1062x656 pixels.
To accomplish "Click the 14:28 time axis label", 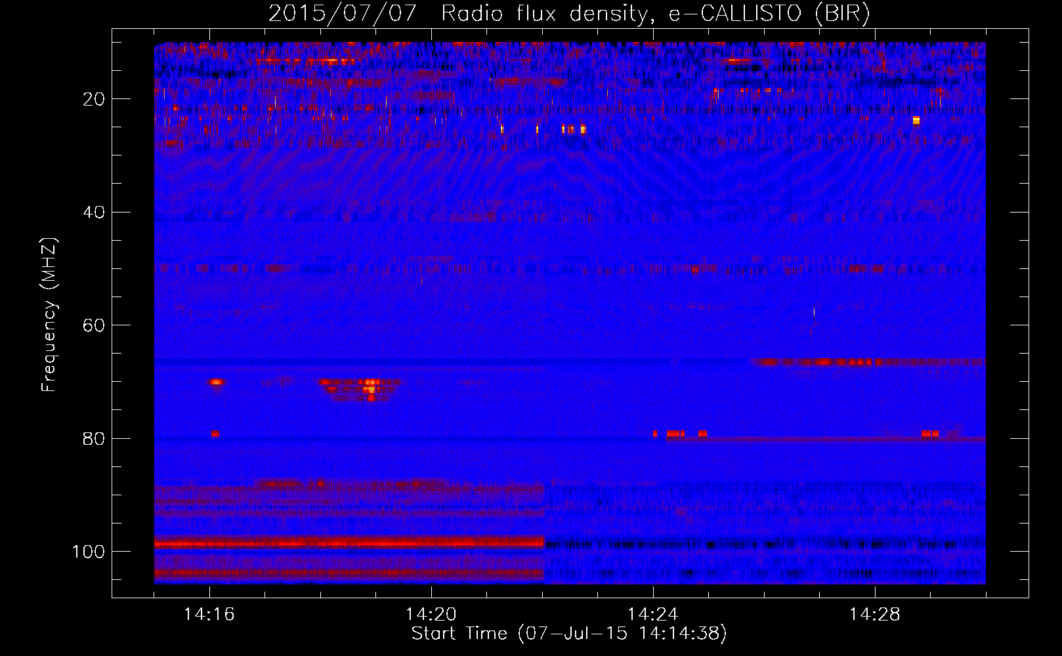I will [x=875, y=615].
